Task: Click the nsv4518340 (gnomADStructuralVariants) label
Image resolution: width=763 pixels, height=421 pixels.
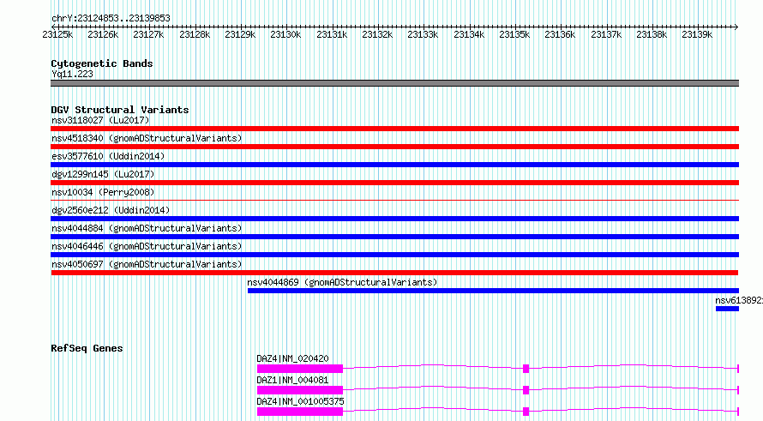Action: [x=147, y=138]
